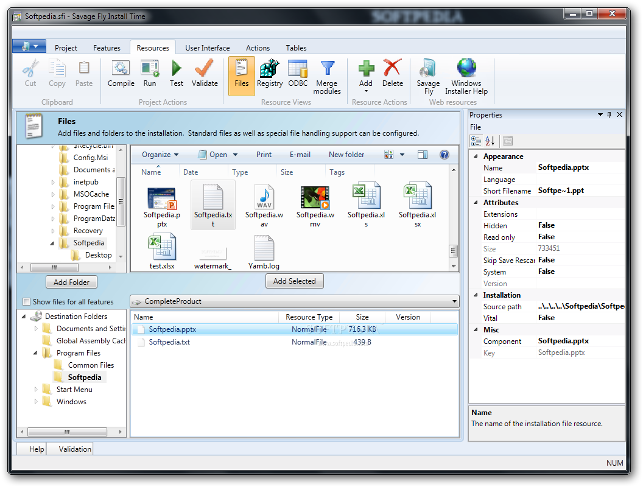This screenshot has height=487, width=643.
Task: Click the Add Folder button
Action: coord(71,282)
